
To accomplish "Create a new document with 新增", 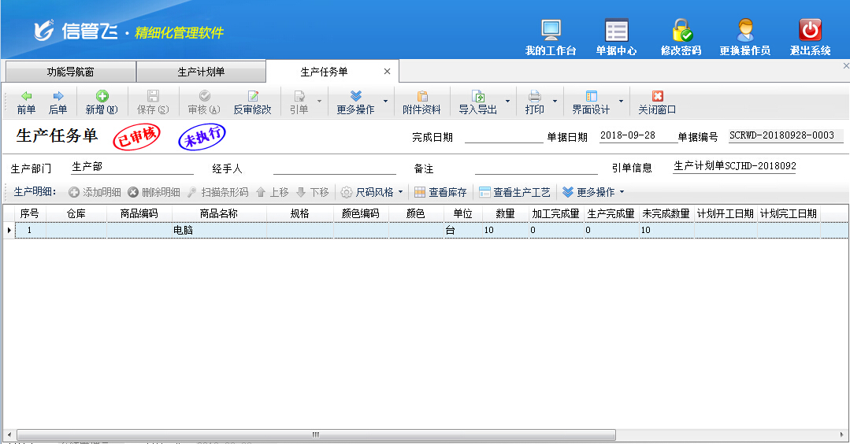I will click(102, 102).
